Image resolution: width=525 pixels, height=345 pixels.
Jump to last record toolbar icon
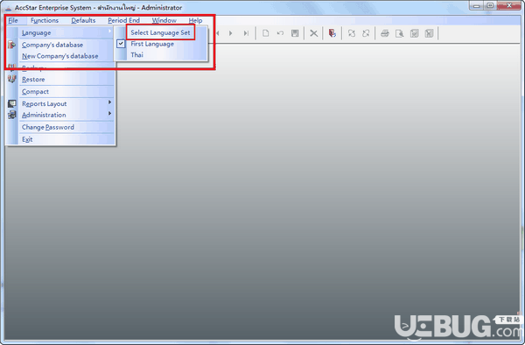coord(246,33)
